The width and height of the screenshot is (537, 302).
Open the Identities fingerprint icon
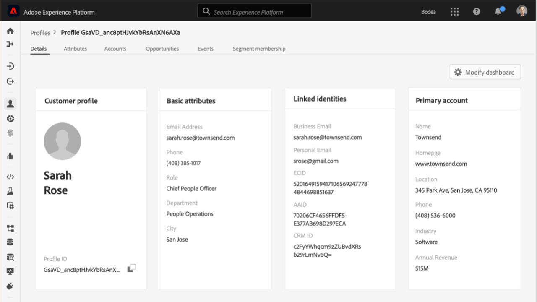[10, 133]
